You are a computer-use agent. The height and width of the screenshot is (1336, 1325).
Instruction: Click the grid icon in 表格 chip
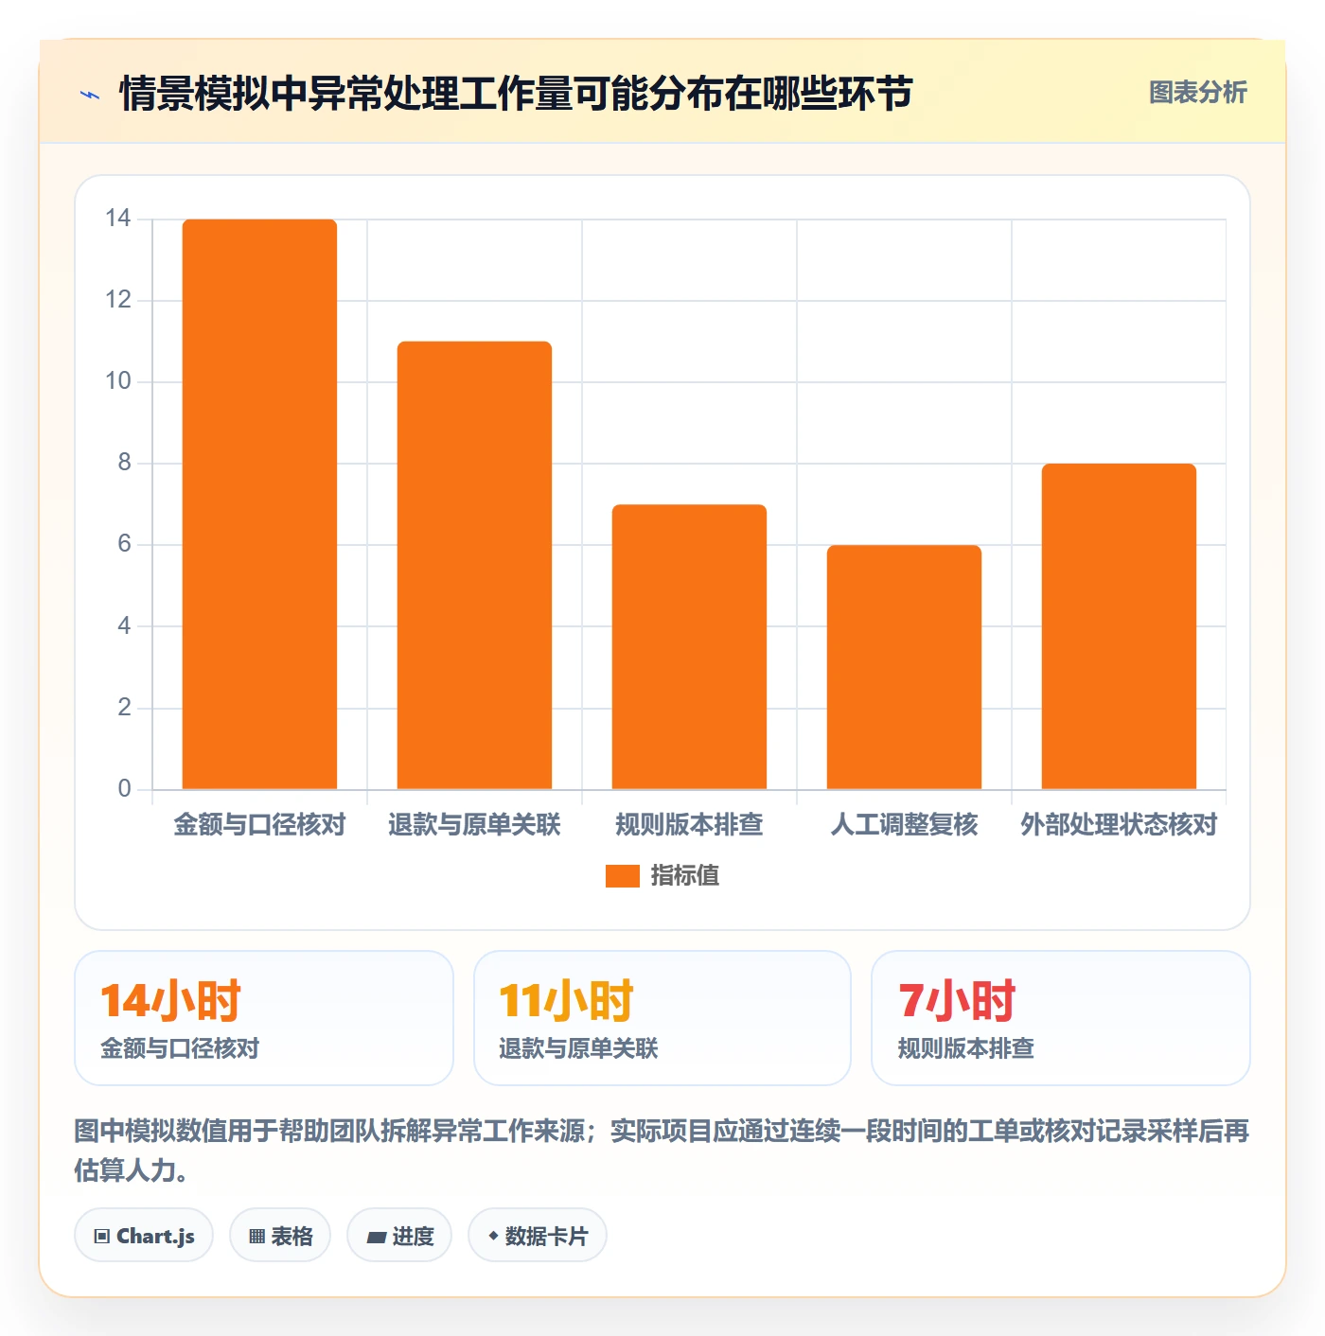[256, 1237]
